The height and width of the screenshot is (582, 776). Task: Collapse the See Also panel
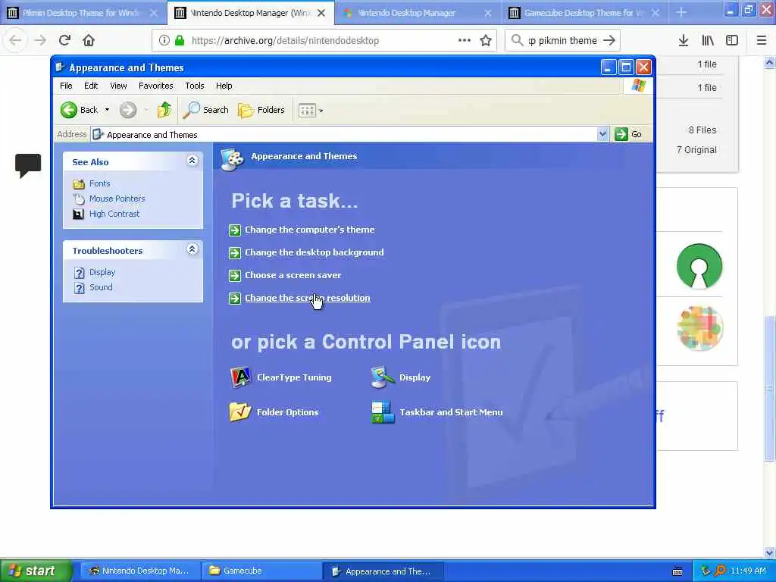click(x=192, y=161)
